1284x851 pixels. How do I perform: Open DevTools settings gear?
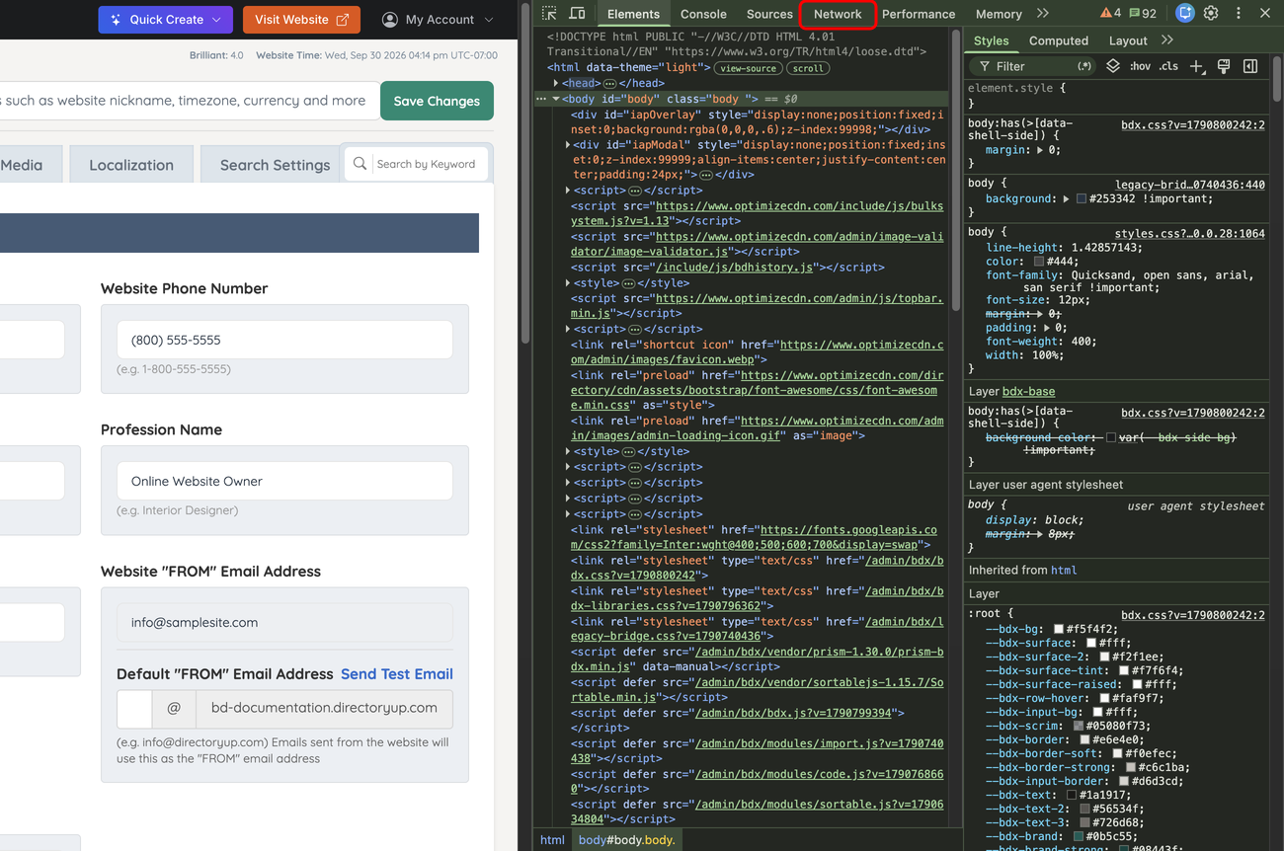[x=1211, y=14]
